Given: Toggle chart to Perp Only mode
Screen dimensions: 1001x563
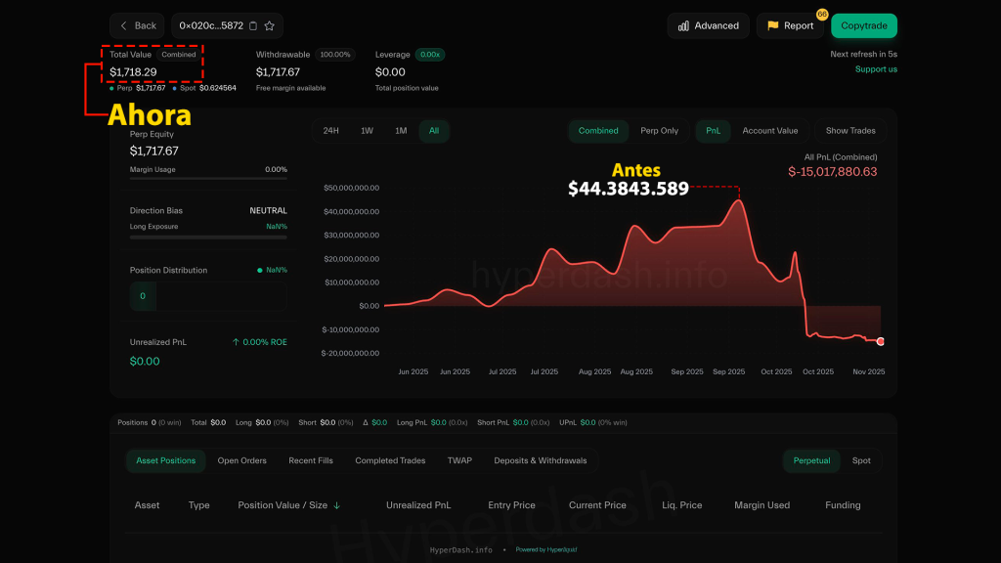Looking at the screenshot, I should click(659, 131).
